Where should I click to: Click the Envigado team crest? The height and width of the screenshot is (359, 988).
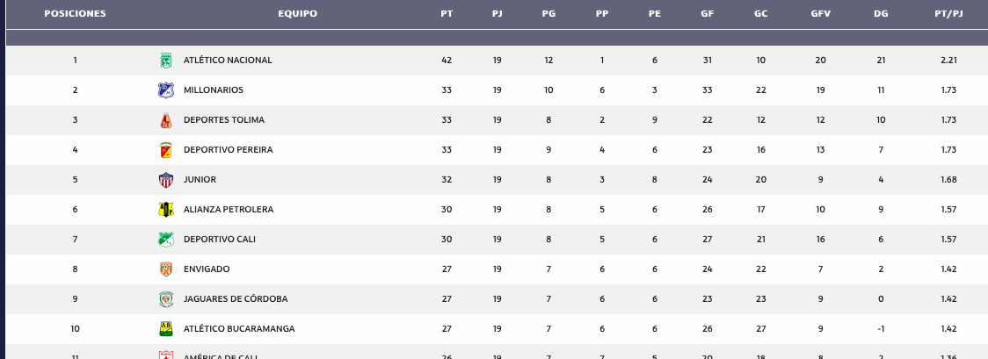coord(166,269)
